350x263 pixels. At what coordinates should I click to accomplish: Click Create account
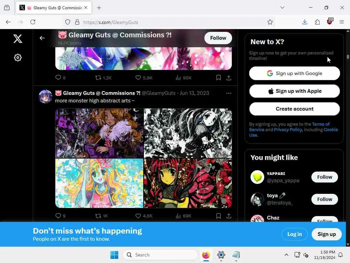[x=294, y=109]
